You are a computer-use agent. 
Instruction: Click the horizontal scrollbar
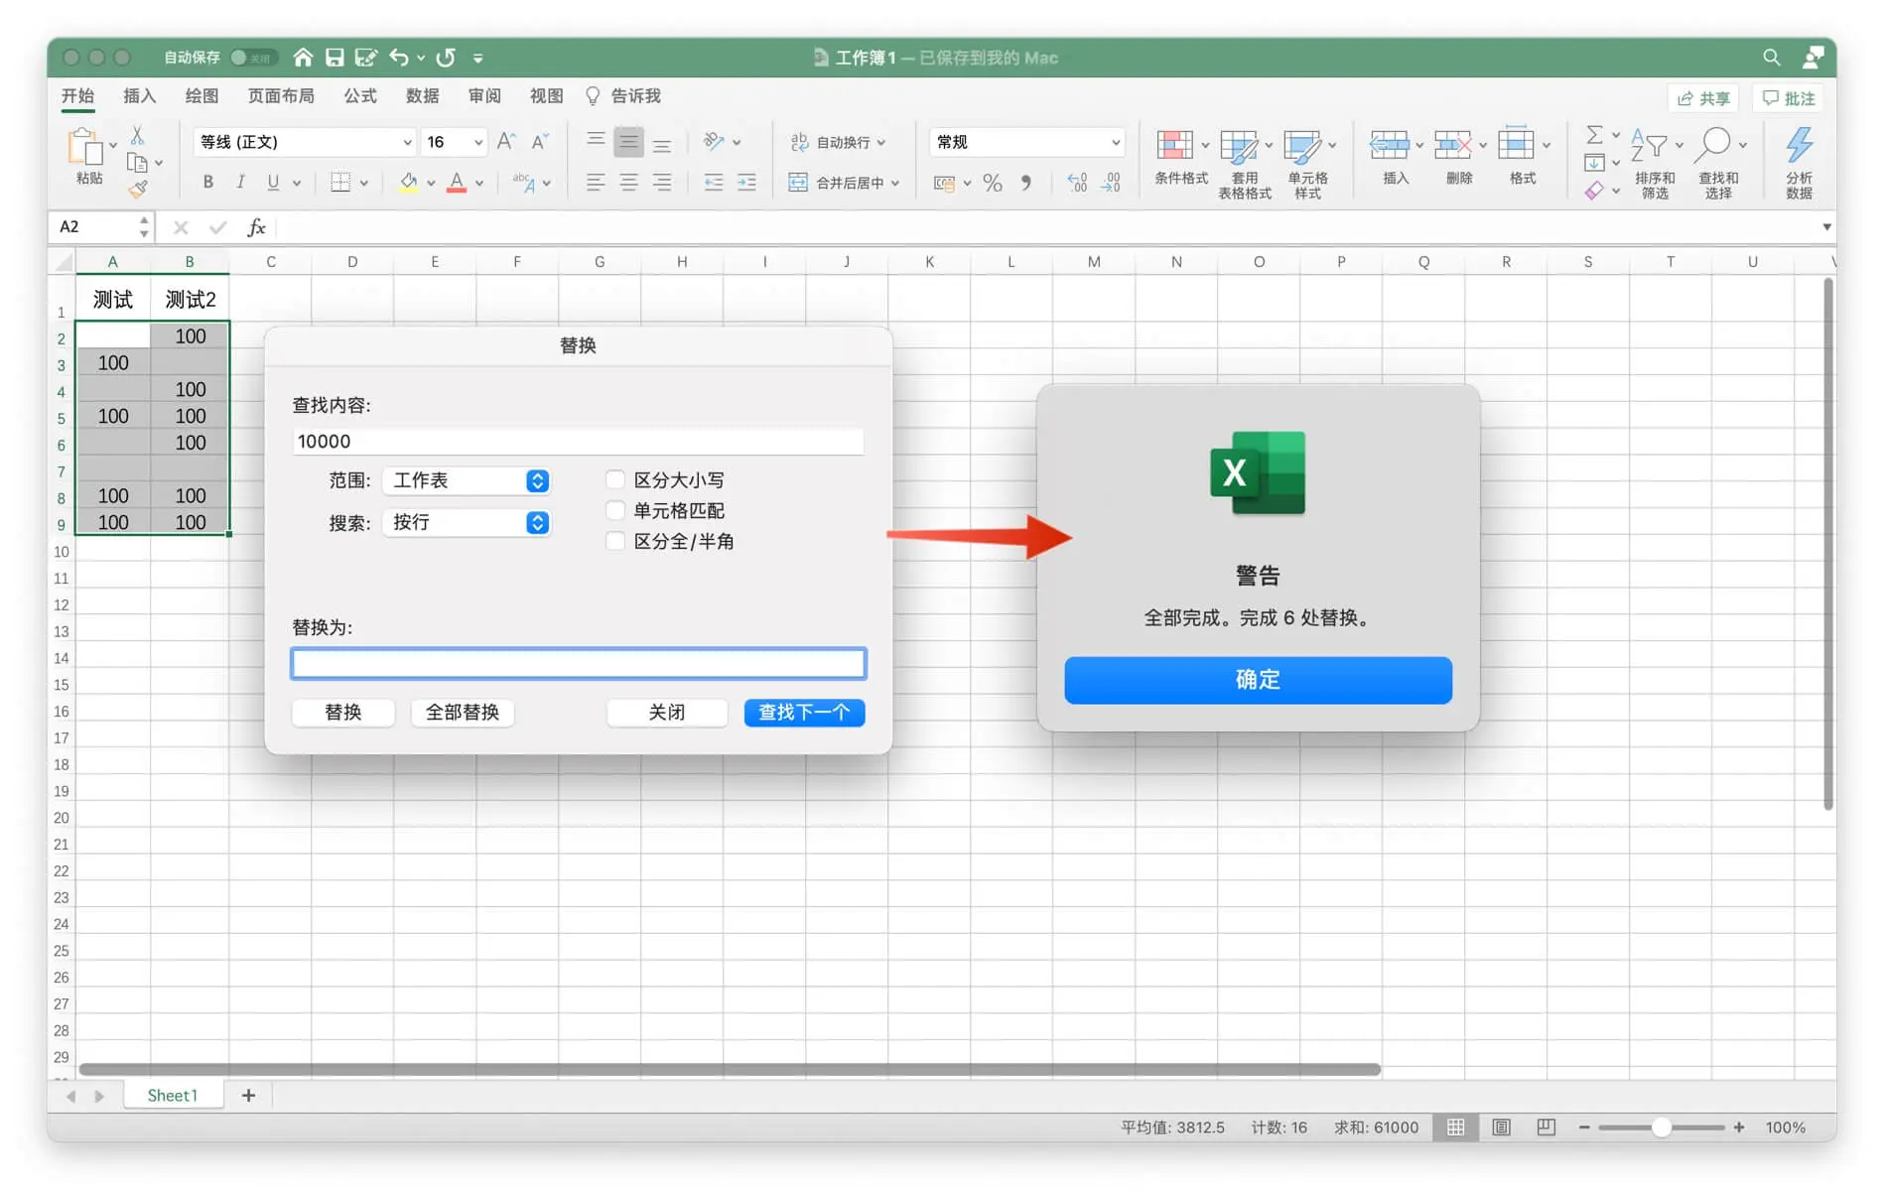[730, 1069]
